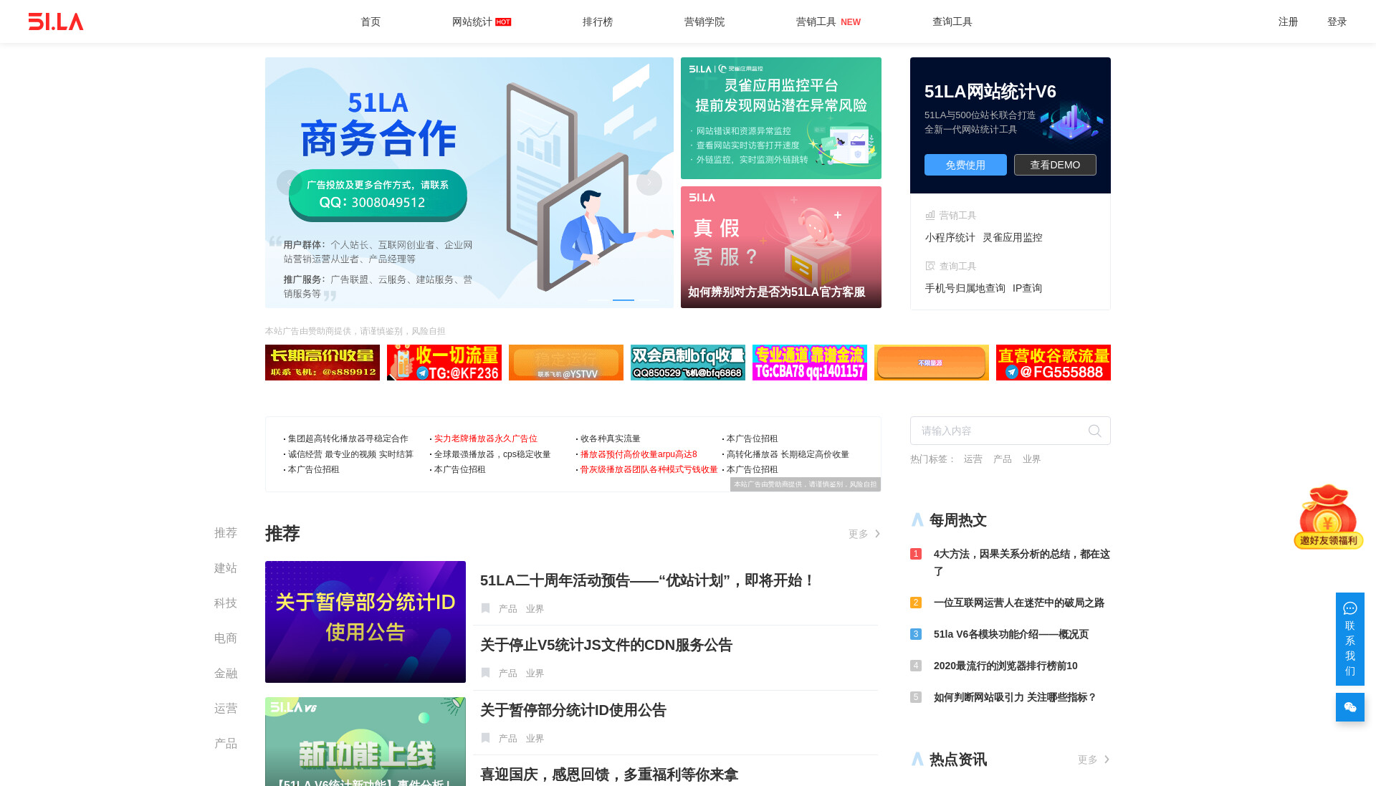Open 灵雀应用监控 link
Image resolution: width=1376 pixels, height=786 pixels.
coord(1013,237)
